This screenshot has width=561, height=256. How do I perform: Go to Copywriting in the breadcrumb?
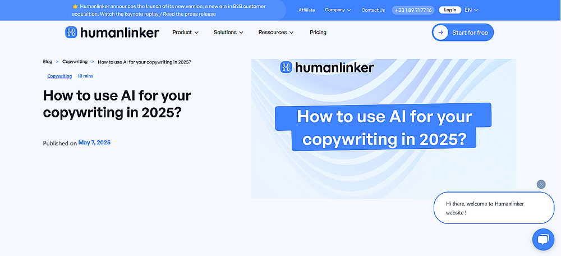pos(75,62)
